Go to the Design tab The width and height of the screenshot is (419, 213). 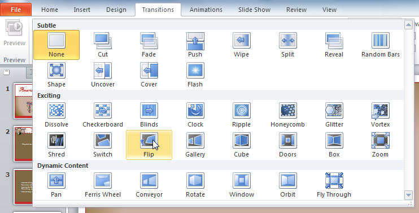coord(116,10)
